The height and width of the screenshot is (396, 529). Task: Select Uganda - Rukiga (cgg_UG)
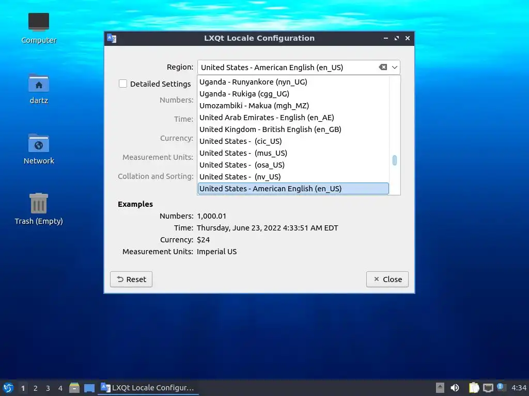(x=293, y=94)
